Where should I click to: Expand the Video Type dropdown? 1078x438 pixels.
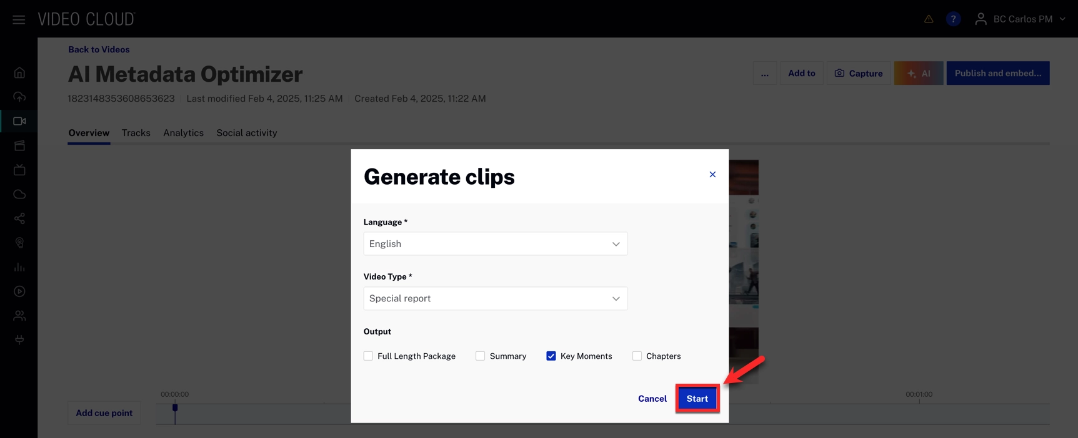coord(496,299)
